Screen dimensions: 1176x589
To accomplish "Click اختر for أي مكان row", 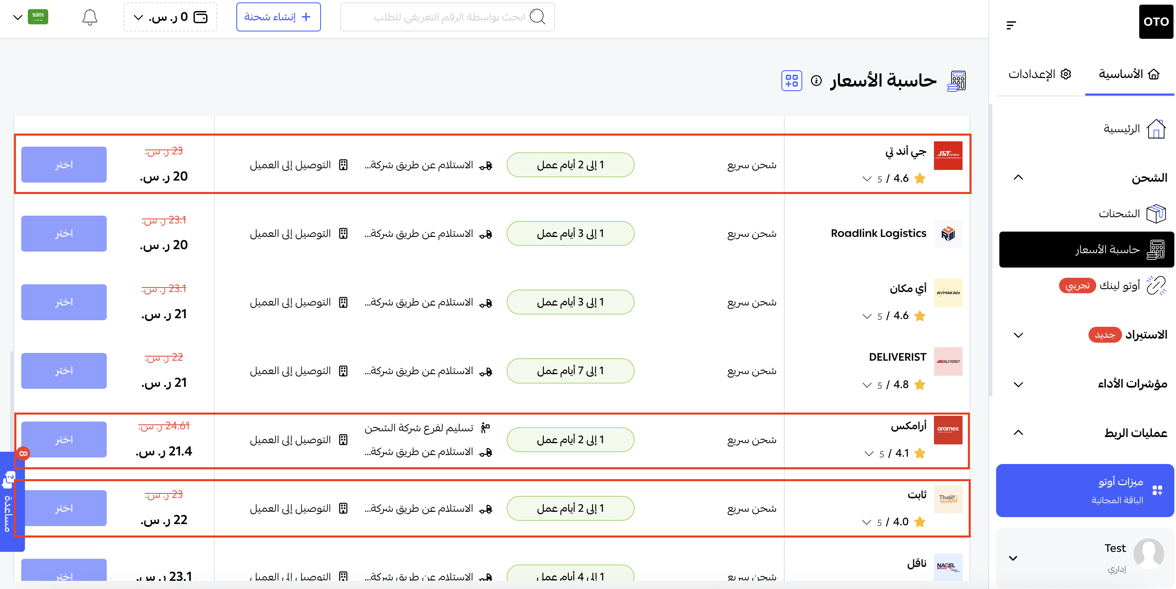I will coord(64,302).
